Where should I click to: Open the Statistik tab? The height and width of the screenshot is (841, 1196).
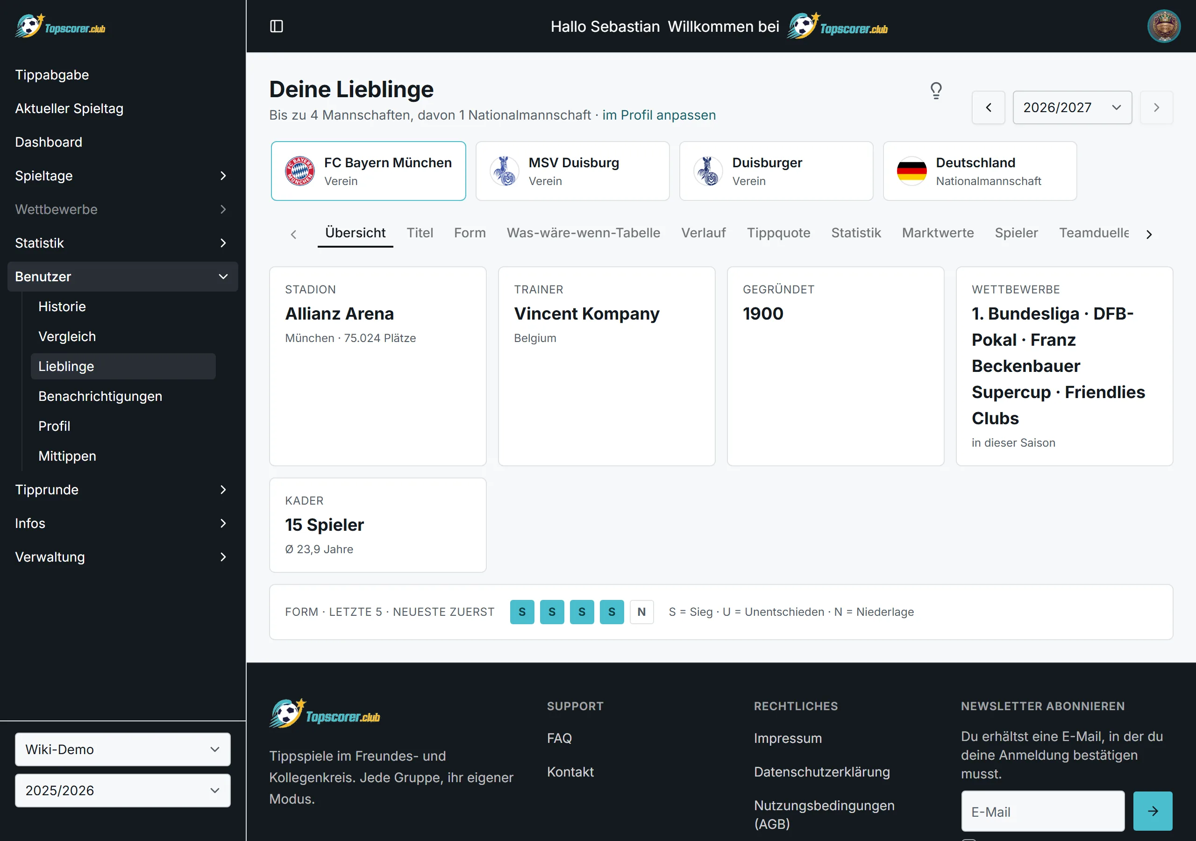point(856,233)
